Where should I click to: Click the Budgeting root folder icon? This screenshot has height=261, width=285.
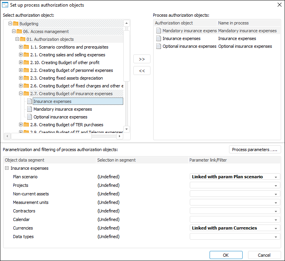(x=16, y=24)
